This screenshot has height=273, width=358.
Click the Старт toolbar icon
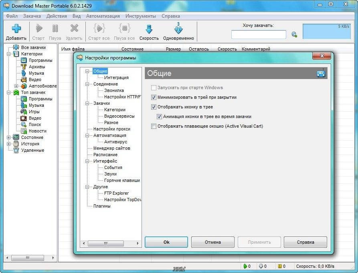39,29
